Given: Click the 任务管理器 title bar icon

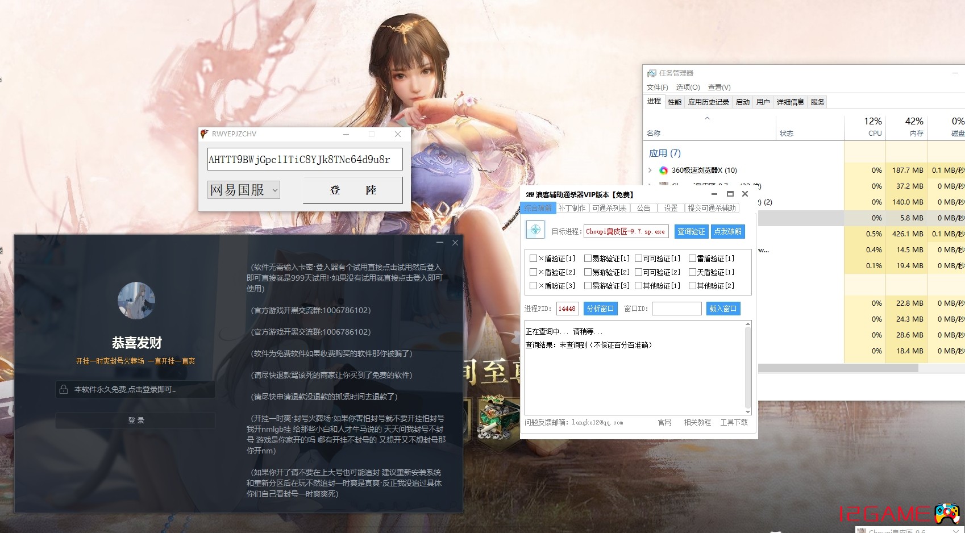Looking at the screenshot, I should click(652, 73).
